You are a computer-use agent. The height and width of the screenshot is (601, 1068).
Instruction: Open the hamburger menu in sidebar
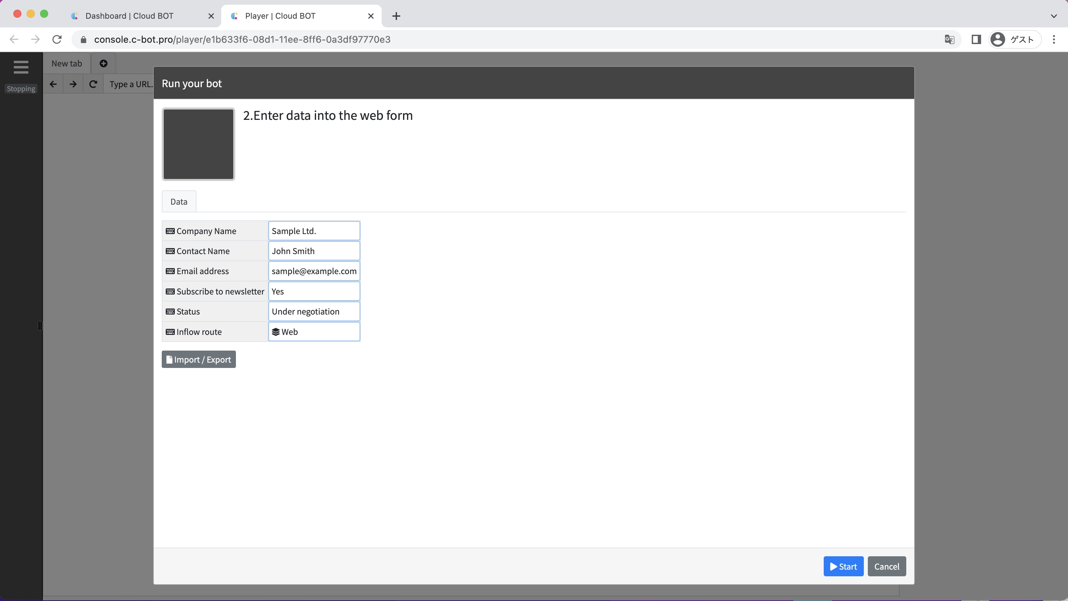21,67
